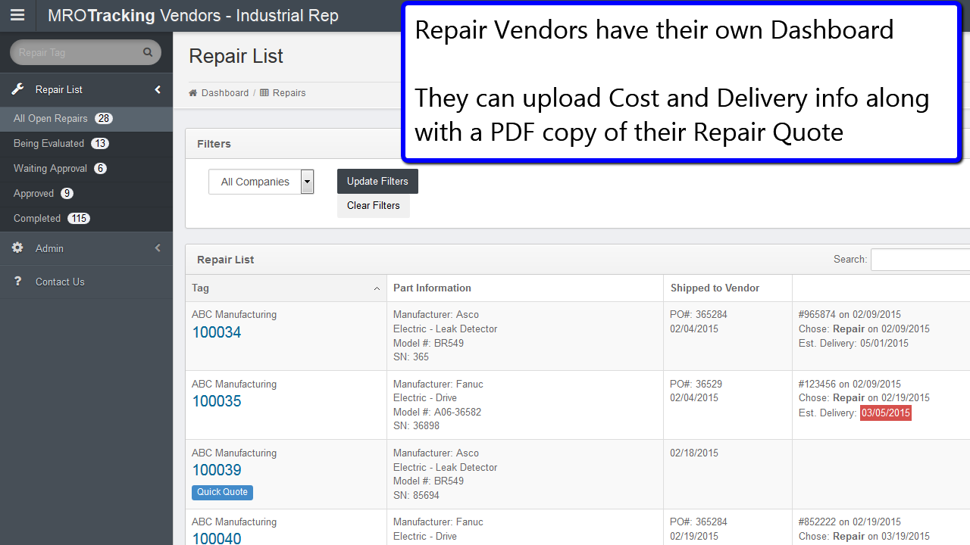This screenshot has width=970, height=545.
Task: Click #852222 on 02/19/2015 quote text
Action: 850,522
